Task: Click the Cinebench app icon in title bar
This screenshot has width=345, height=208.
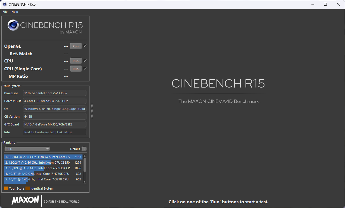Action: [x=5, y=4]
